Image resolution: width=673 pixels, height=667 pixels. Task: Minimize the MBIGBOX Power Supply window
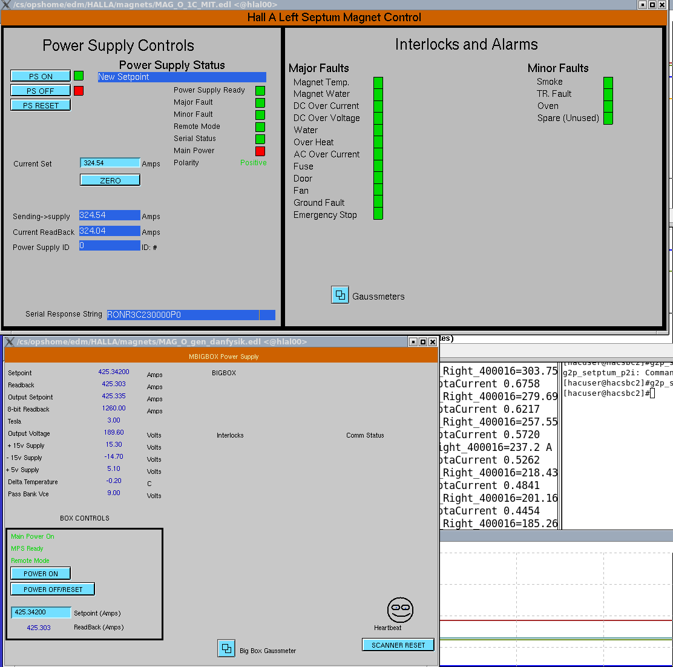tap(413, 341)
